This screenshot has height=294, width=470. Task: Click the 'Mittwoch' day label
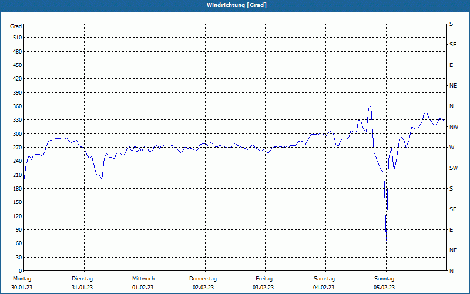143,279
